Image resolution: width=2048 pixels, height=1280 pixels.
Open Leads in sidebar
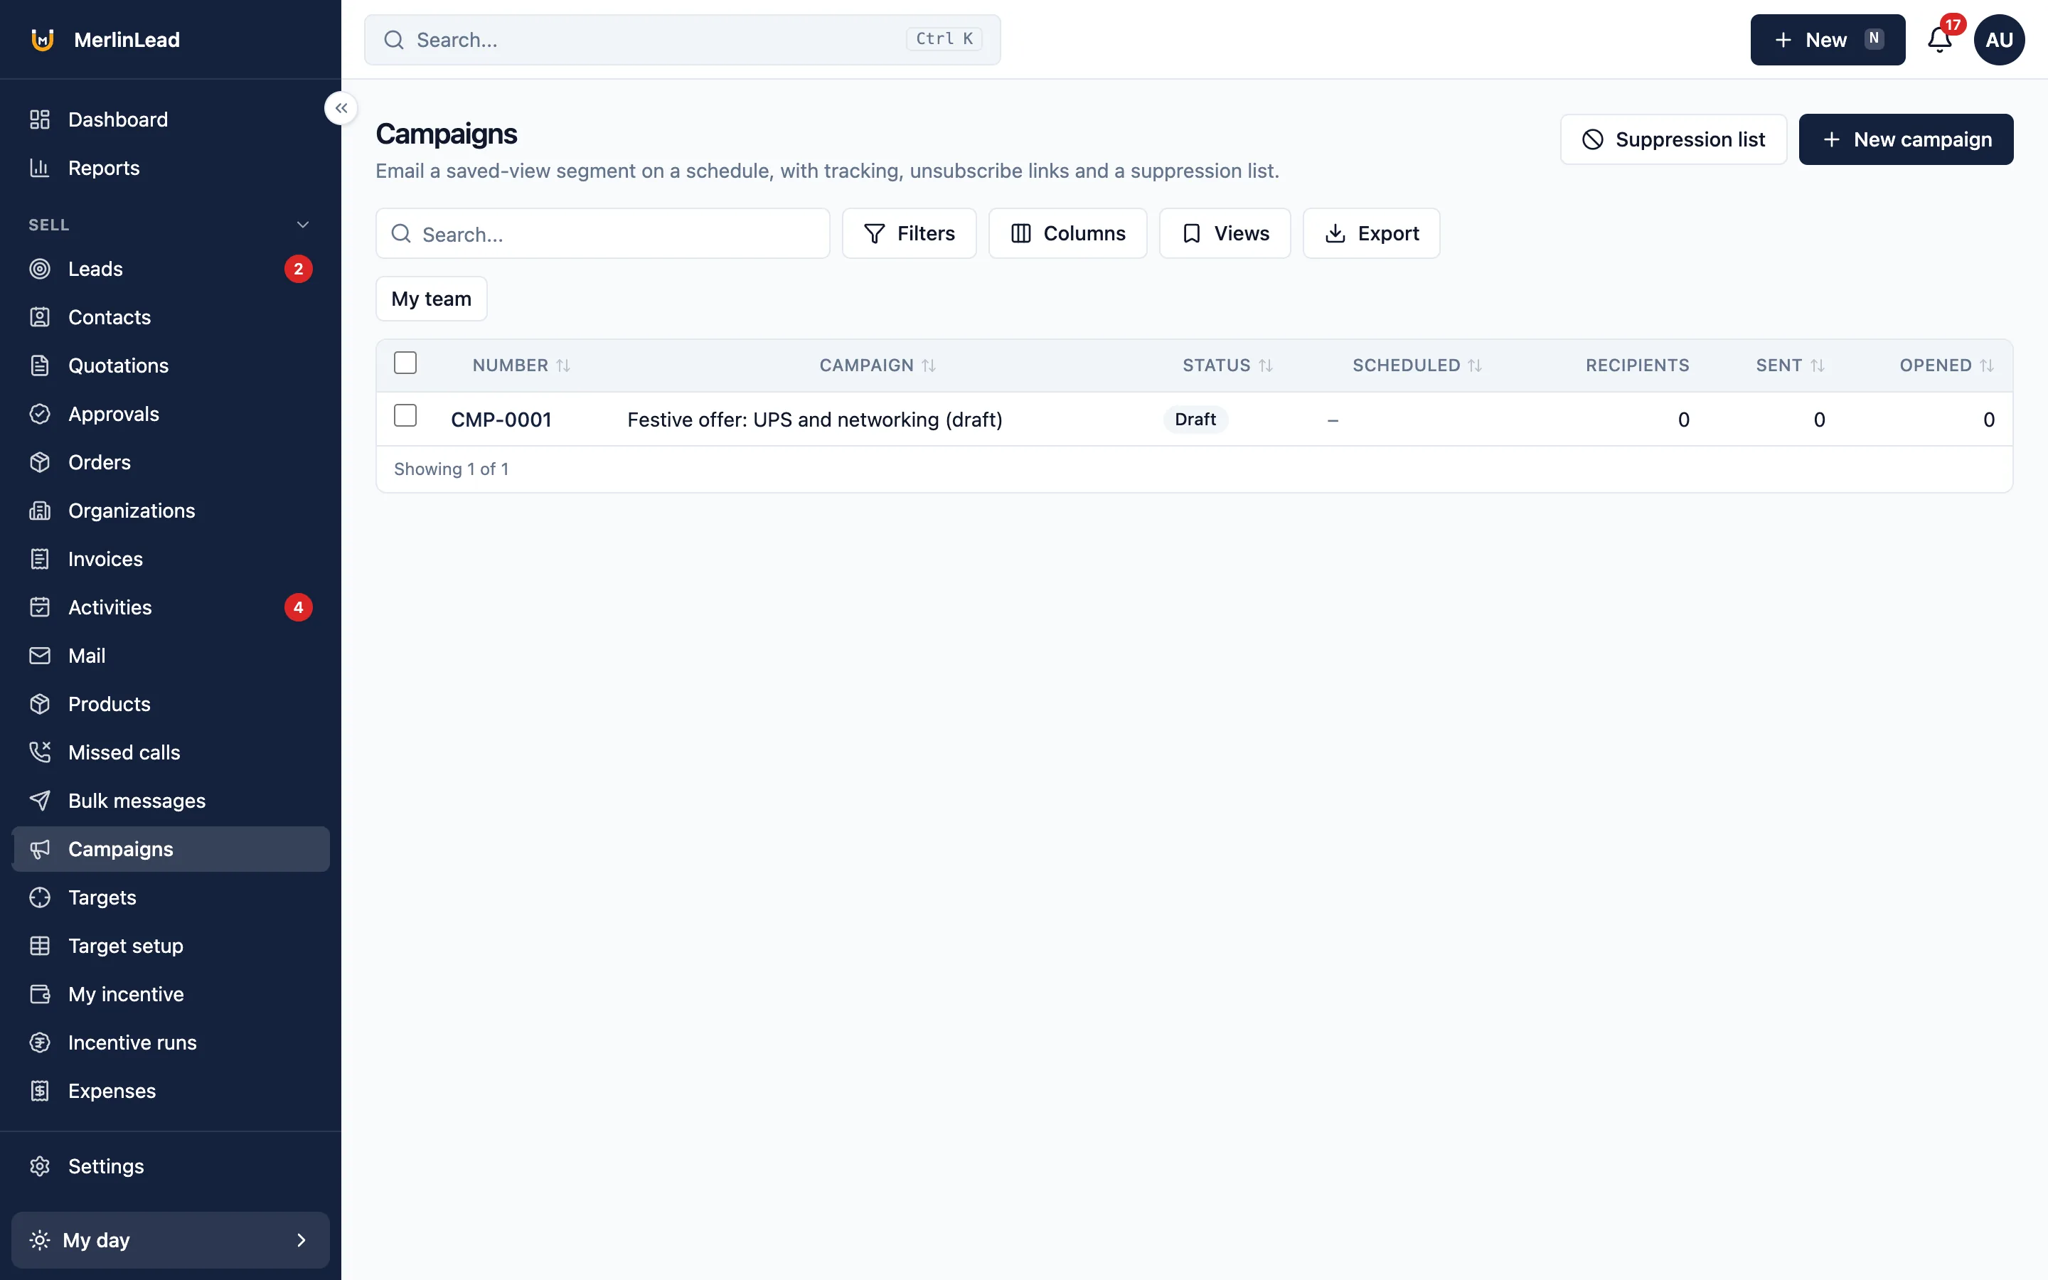click(x=170, y=268)
